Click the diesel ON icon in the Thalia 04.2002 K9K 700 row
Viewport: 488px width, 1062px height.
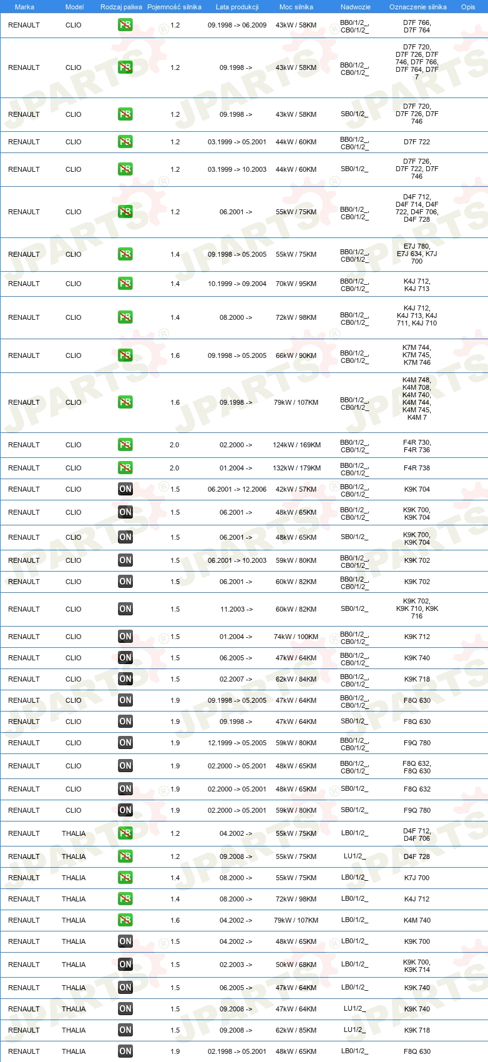click(x=125, y=941)
